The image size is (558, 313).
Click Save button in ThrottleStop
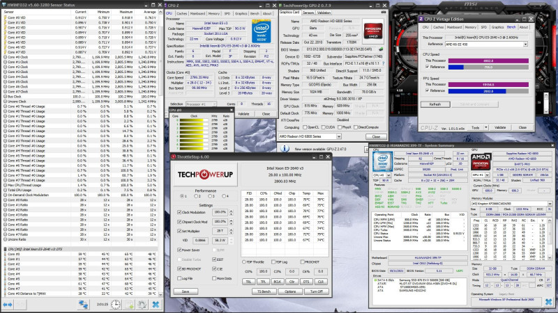(x=186, y=291)
